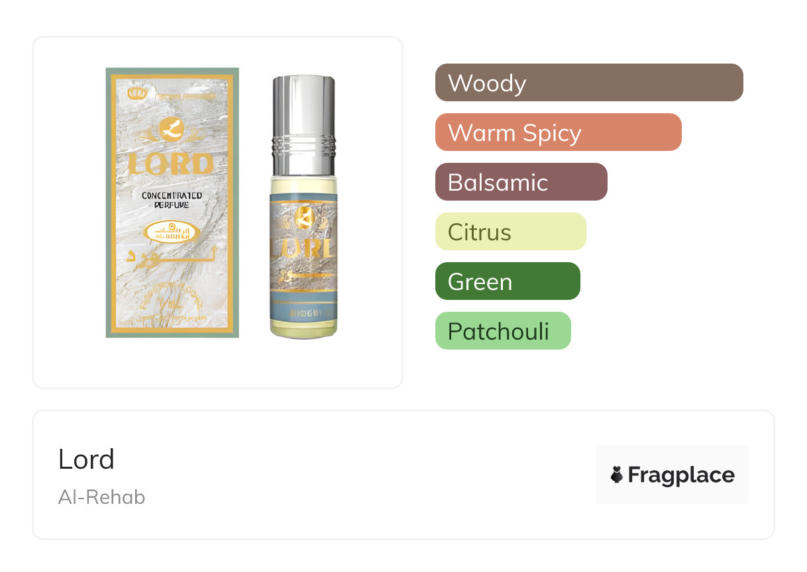Click the Fragplace bottle icon
Viewport: 807px width, 572px height.
tap(617, 475)
